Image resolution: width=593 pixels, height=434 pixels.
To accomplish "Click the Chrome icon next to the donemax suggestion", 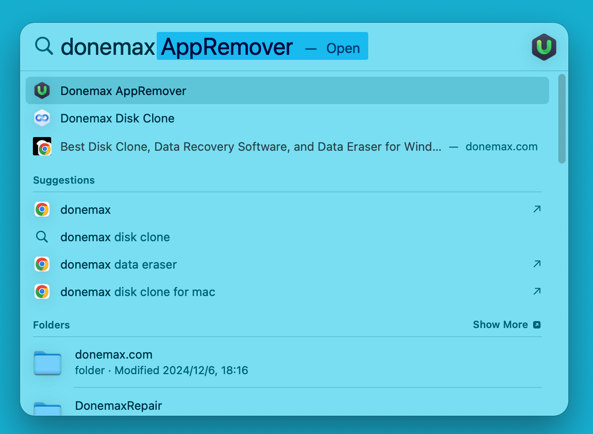I will pyautogui.click(x=42, y=209).
